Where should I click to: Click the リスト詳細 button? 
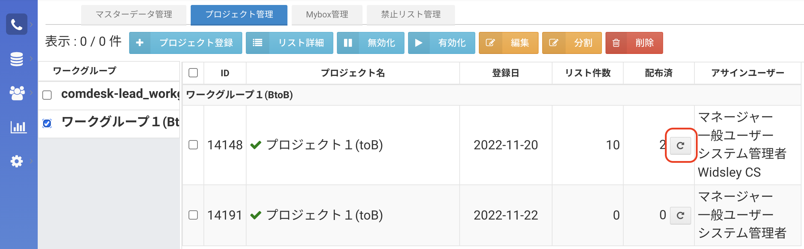tap(289, 43)
